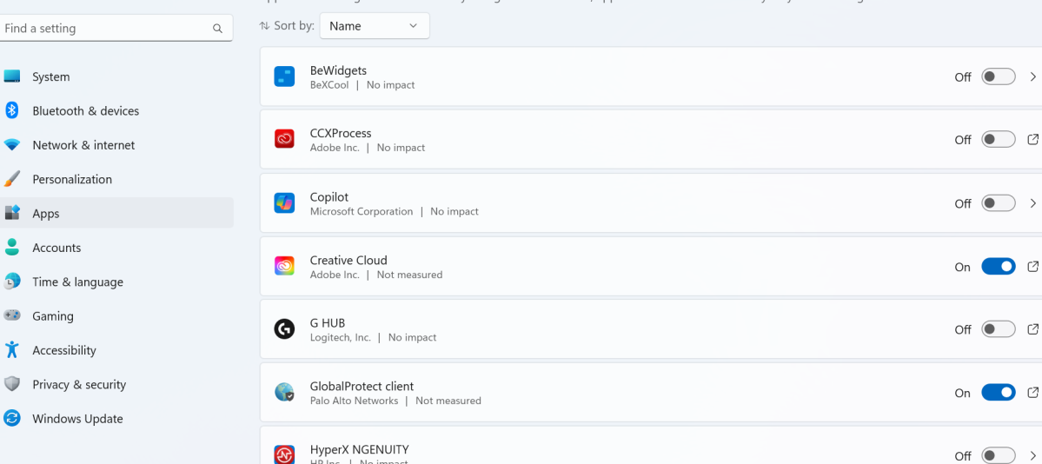Disable Creative Cloud startup toggle

pos(999,267)
